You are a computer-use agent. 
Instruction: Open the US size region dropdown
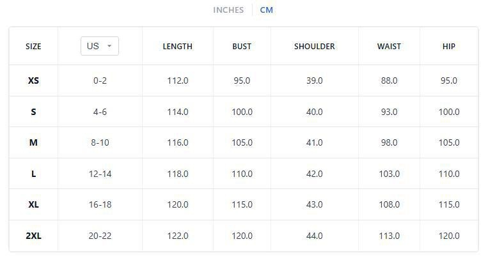pos(99,46)
